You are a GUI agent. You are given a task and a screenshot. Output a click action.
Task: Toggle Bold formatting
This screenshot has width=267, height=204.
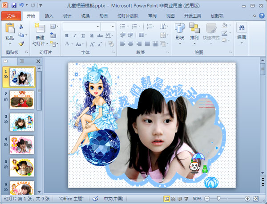pos(67,35)
